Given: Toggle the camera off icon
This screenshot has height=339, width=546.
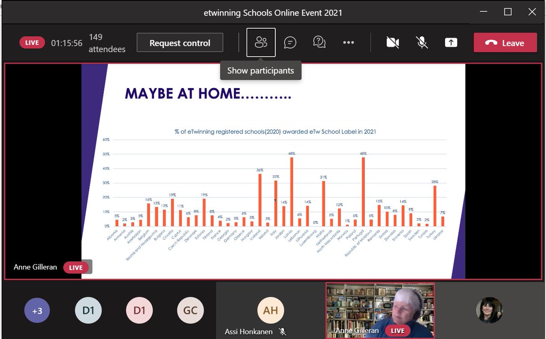Looking at the screenshot, I should tap(393, 43).
